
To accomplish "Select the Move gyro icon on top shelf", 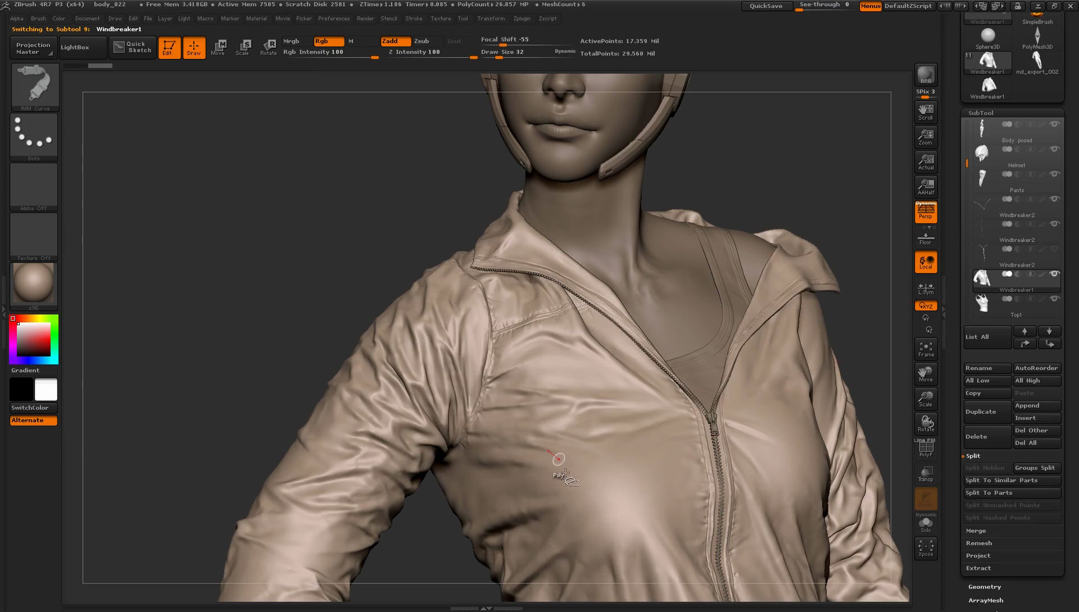I will pyautogui.click(x=219, y=48).
